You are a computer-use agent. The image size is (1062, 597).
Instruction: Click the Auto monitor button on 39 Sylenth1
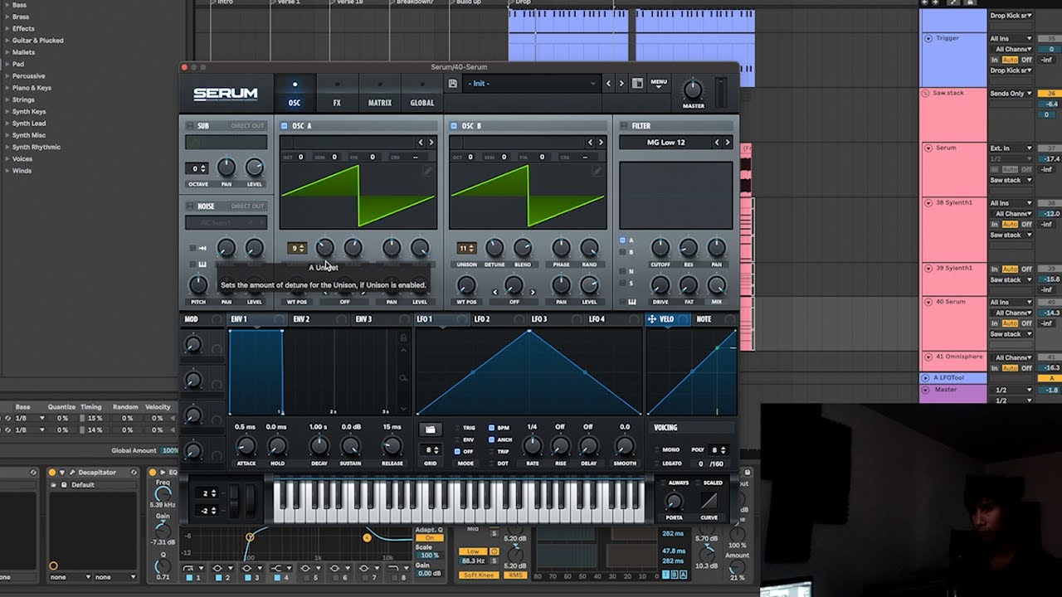(1010, 269)
